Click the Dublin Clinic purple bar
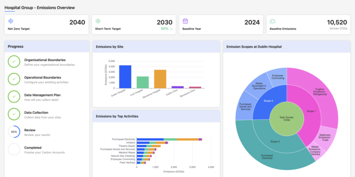 pos(177,87)
